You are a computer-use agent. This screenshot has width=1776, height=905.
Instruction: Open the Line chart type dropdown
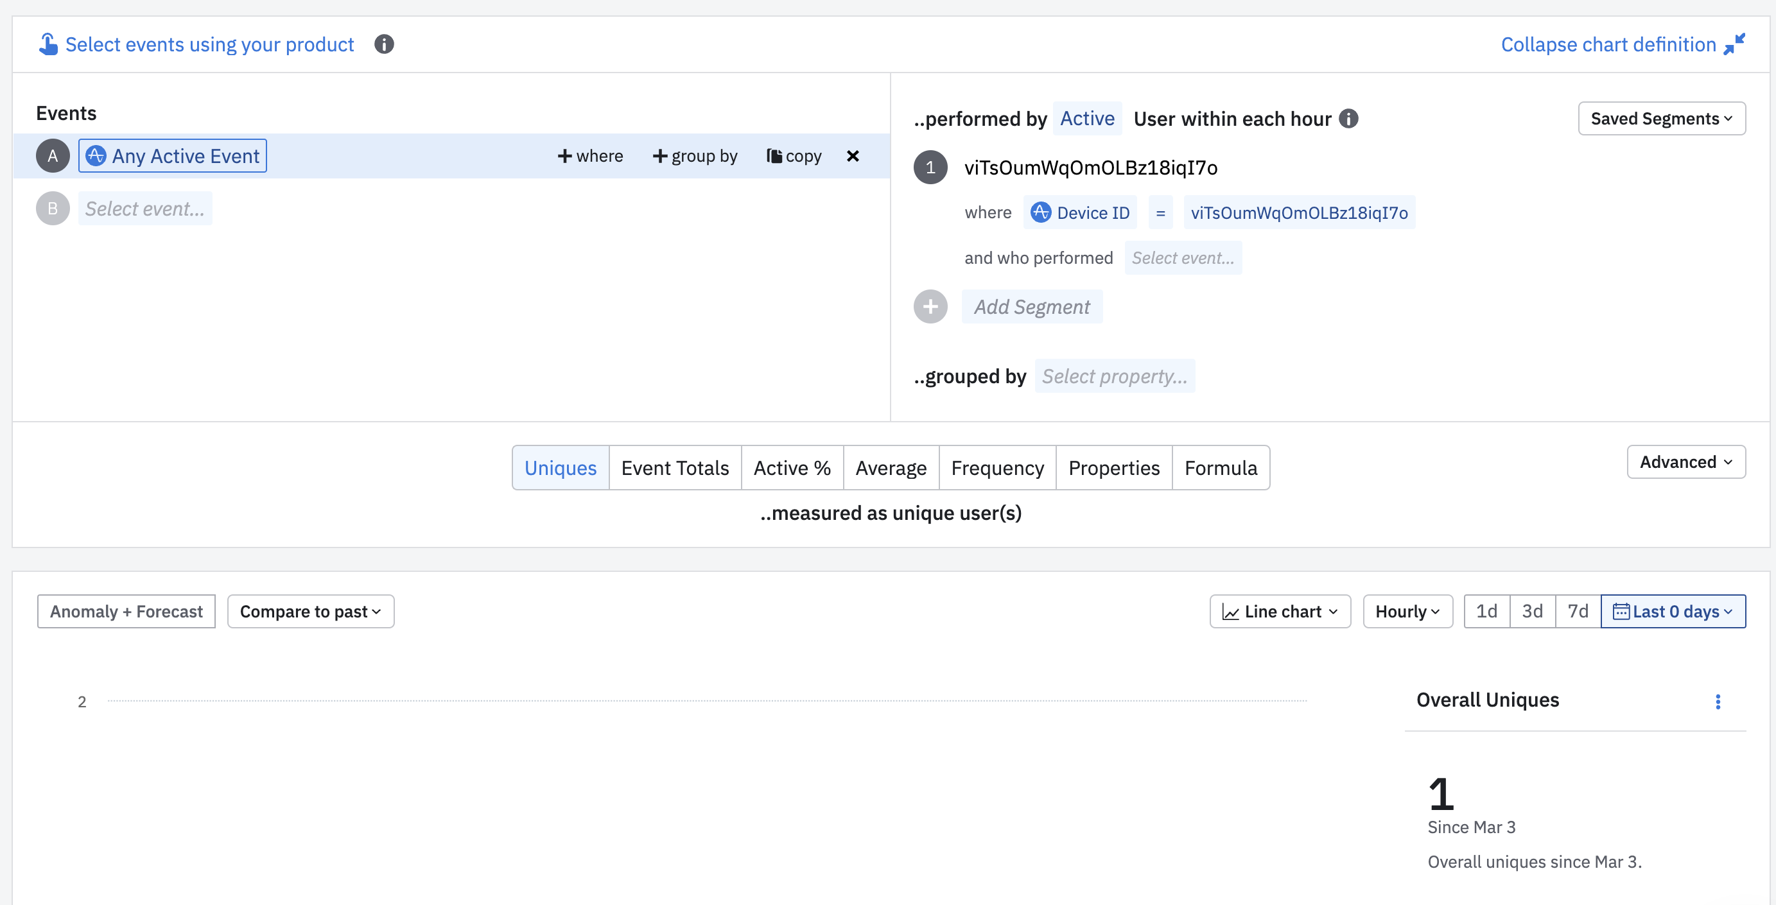click(x=1280, y=612)
